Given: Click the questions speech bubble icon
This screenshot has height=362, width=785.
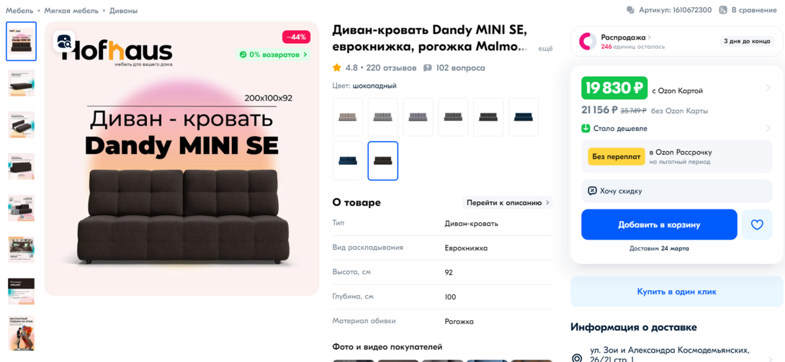Looking at the screenshot, I should pyautogui.click(x=428, y=68).
